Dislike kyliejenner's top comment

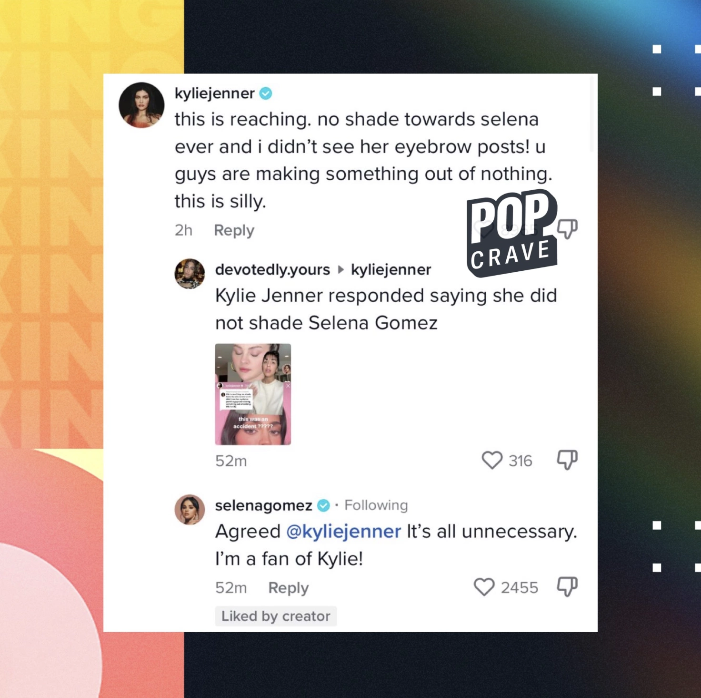[x=568, y=229]
